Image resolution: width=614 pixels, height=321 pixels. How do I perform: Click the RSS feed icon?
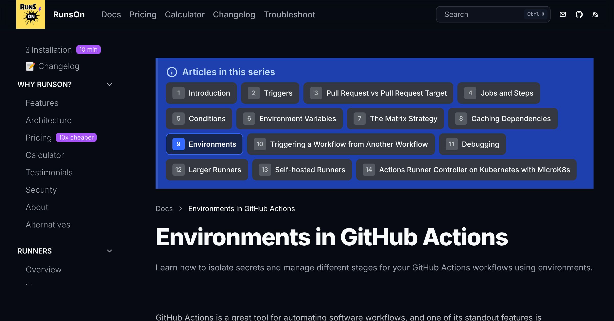[595, 14]
